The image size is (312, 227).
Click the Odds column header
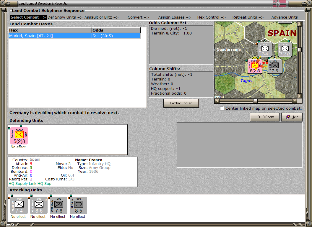pos(116,30)
